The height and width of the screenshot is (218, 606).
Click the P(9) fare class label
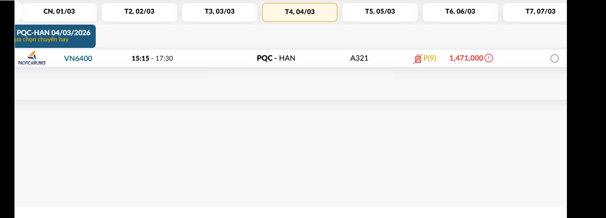(x=430, y=58)
